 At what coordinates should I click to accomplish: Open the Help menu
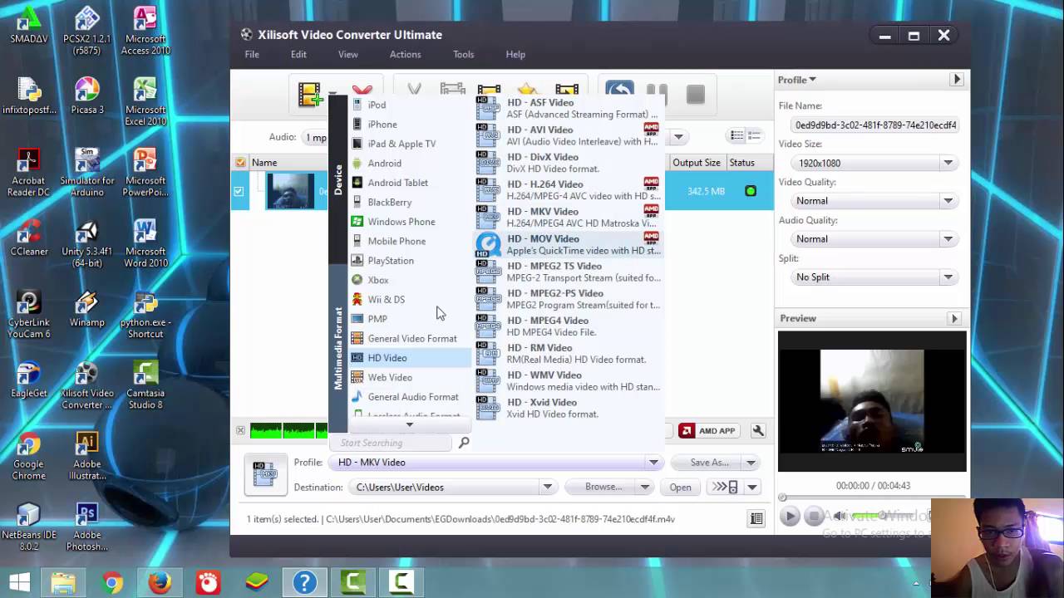coord(515,54)
